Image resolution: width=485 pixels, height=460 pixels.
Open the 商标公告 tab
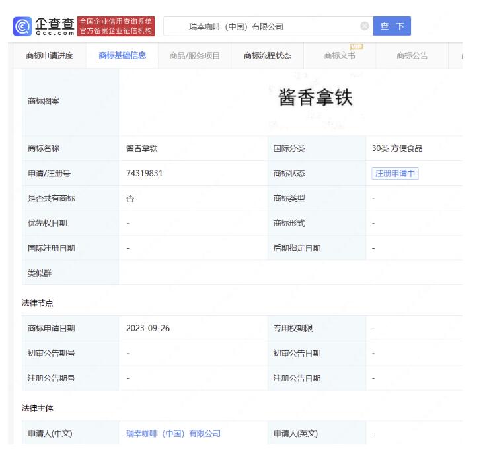point(412,55)
